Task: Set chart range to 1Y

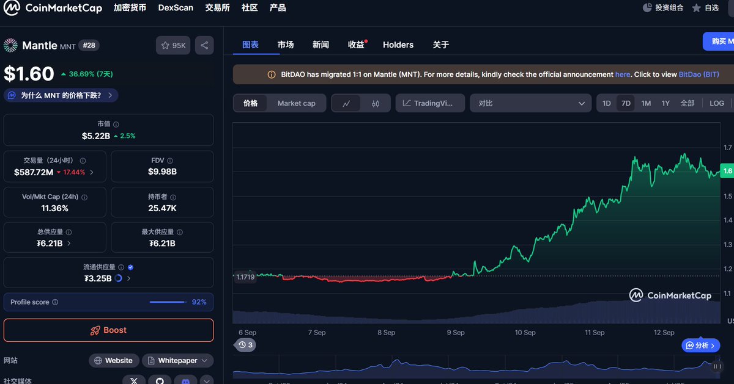Action: (x=665, y=103)
